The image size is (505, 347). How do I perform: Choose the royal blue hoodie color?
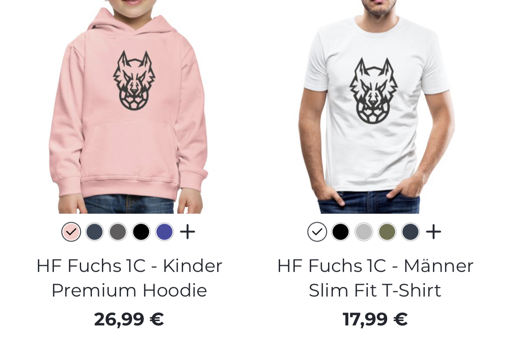pyautogui.click(x=164, y=232)
